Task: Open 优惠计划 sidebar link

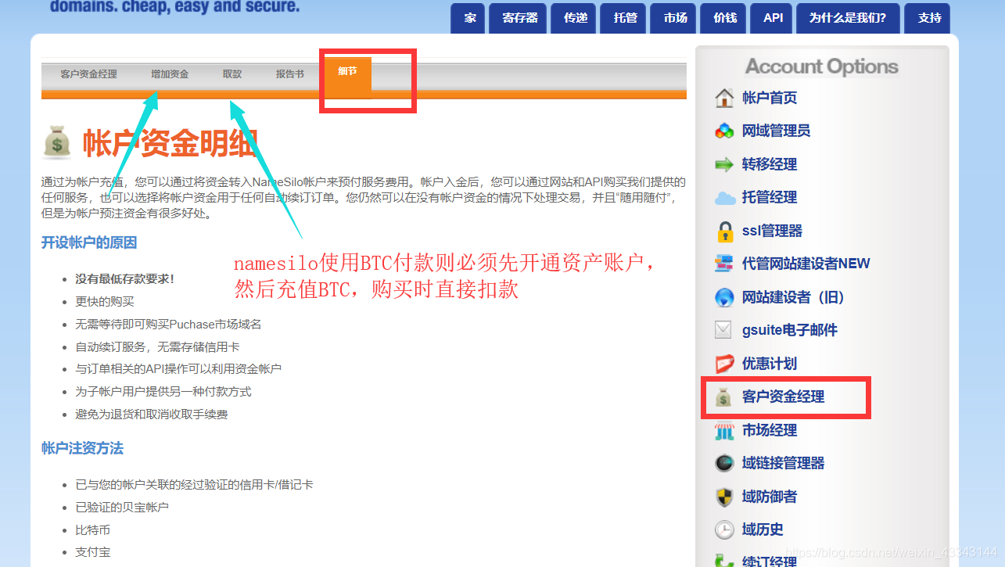Action: pos(770,364)
